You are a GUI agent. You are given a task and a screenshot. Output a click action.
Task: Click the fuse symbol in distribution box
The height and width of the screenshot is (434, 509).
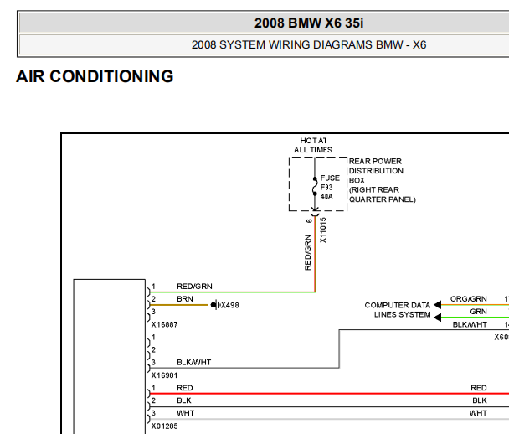click(315, 187)
